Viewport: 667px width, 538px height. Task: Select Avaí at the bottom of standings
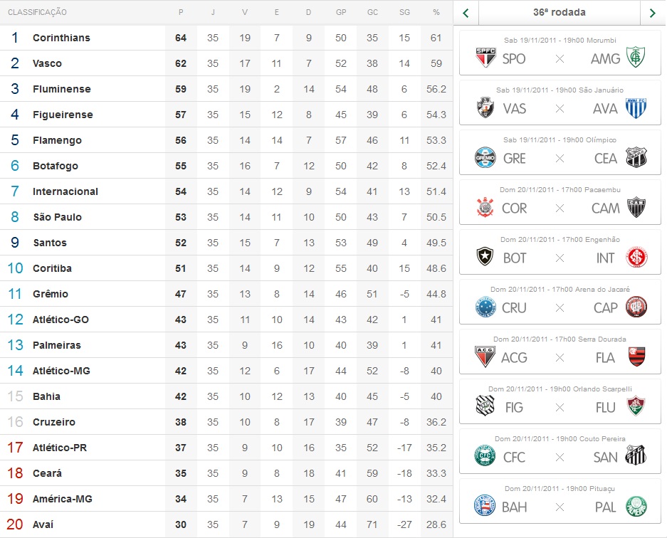pos(43,524)
